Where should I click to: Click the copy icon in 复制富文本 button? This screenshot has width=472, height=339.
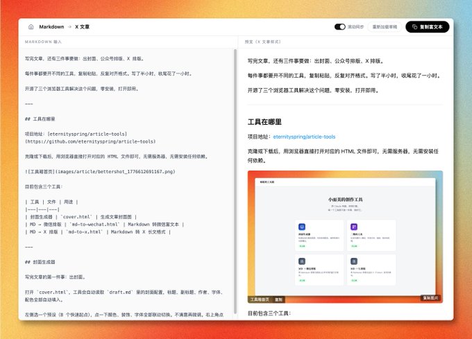click(414, 27)
